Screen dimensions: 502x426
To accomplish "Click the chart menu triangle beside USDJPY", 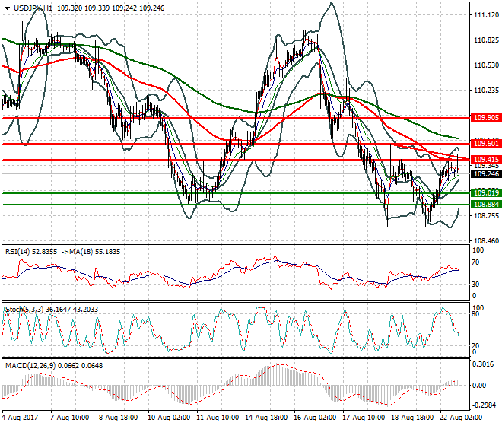I will coord(8,8).
